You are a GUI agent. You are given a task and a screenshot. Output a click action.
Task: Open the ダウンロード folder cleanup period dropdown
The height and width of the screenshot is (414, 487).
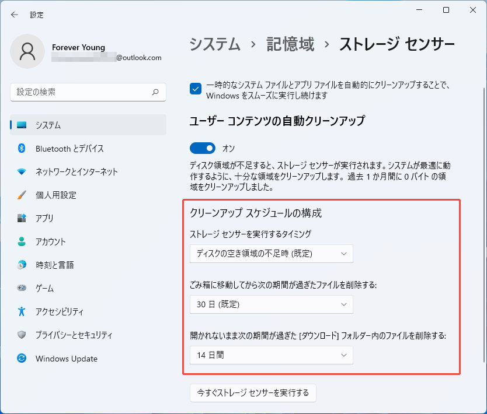(272, 355)
